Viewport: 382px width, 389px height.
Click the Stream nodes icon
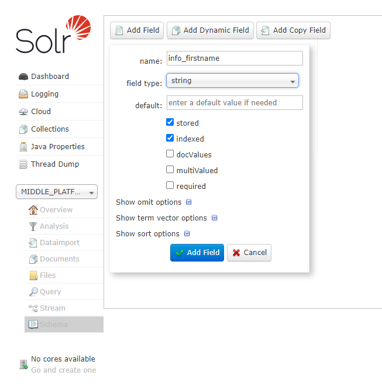click(33, 308)
